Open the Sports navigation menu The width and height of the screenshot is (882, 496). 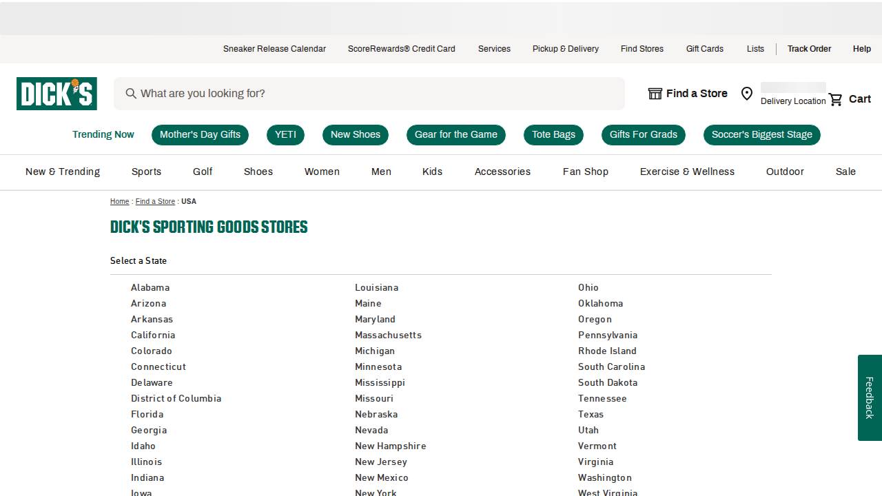click(146, 172)
